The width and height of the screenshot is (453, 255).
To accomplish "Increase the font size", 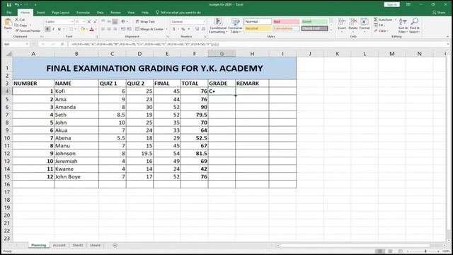I will 89,22.
